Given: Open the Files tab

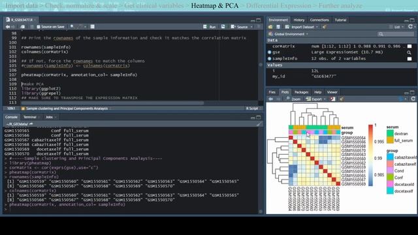Looking at the screenshot, I should pyautogui.click(x=272, y=92).
